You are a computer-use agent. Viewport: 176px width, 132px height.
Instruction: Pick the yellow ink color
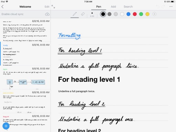pos(147,14)
